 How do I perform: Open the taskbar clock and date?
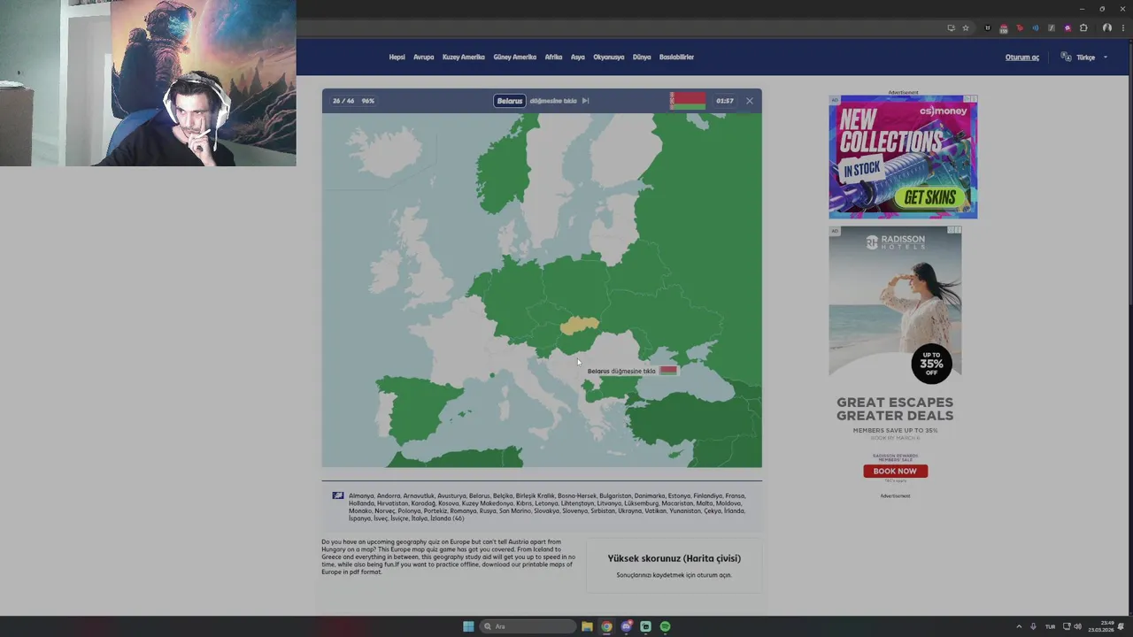[x=1101, y=626]
